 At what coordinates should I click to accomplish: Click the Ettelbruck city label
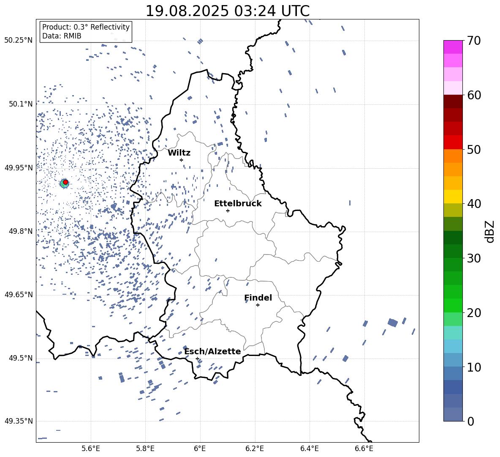(238, 204)
